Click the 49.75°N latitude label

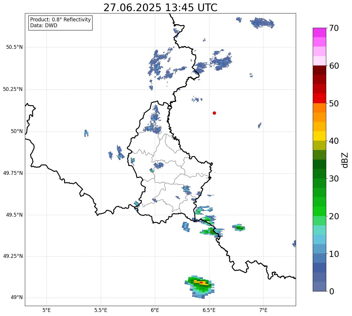(x=13, y=173)
